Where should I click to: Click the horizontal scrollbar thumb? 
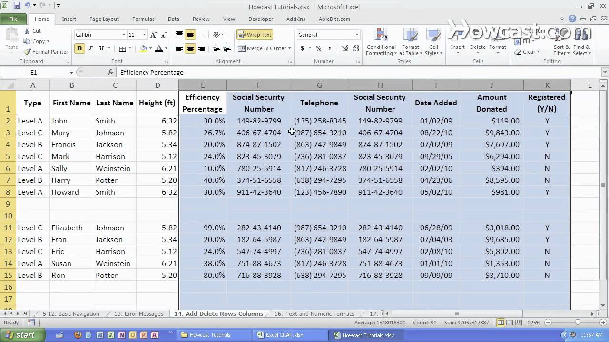click(457, 313)
